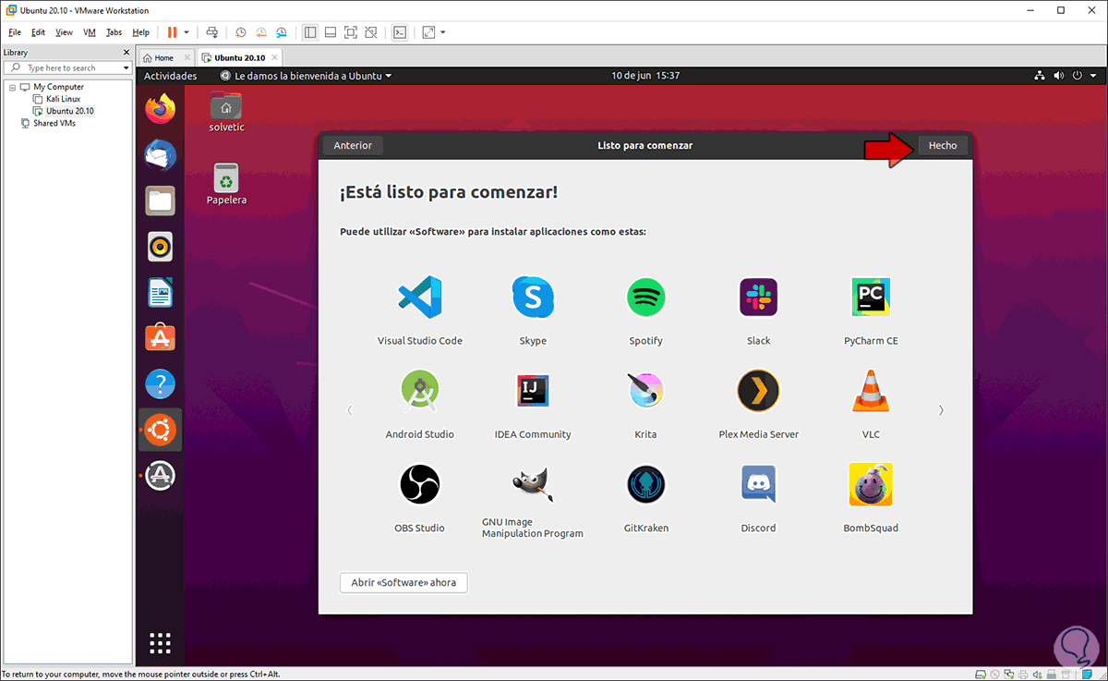1108x681 pixels.
Task: Switch to the Home tab
Action: pyautogui.click(x=165, y=57)
